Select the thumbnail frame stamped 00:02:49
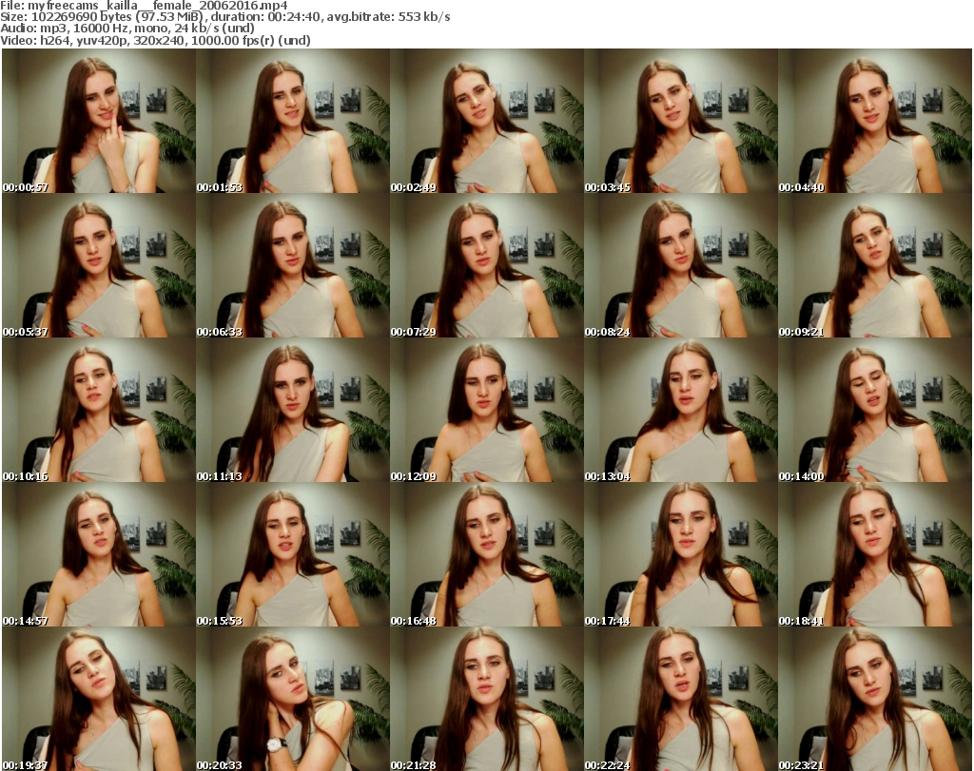Screen dimensions: 974x771 [x=486, y=121]
